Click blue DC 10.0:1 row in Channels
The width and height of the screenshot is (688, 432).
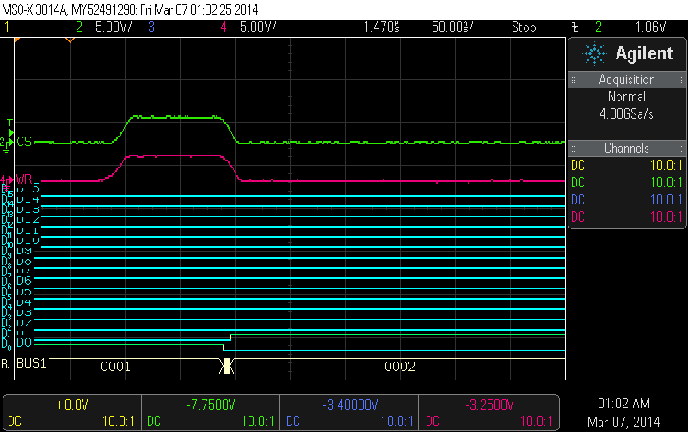[627, 200]
